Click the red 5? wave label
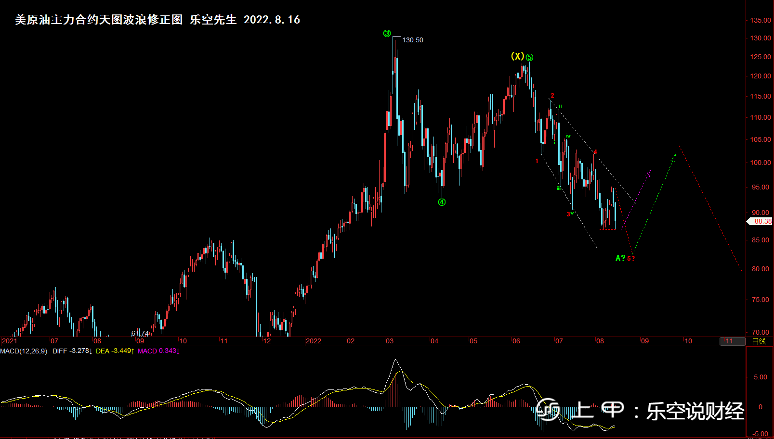This screenshot has width=774, height=439. coord(631,259)
